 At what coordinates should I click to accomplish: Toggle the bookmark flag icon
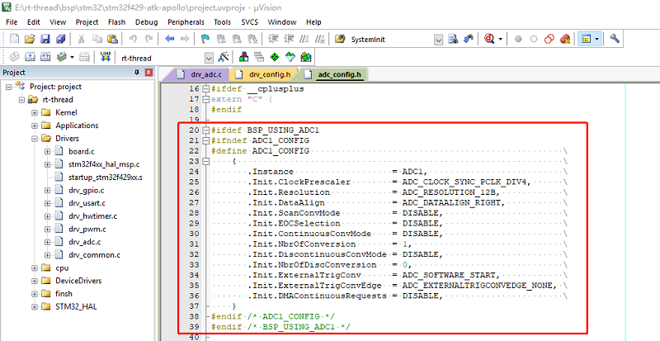click(x=205, y=39)
